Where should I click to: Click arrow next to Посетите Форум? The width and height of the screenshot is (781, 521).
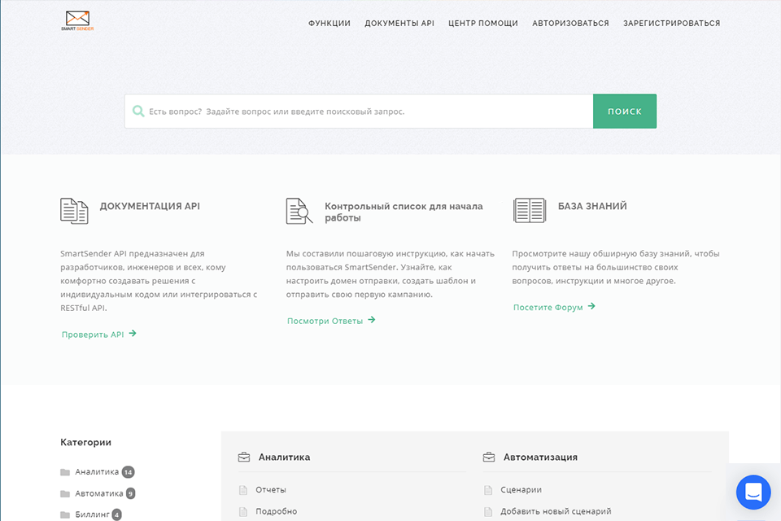pyautogui.click(x=591, y=306)
